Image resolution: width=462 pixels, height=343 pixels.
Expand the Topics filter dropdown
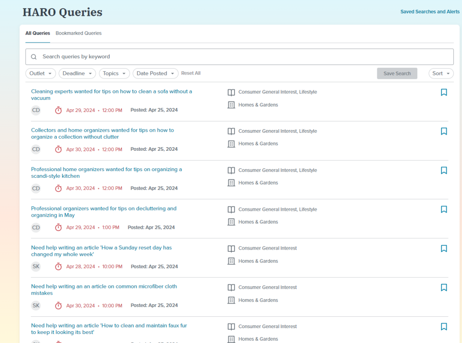pos(114,74)
